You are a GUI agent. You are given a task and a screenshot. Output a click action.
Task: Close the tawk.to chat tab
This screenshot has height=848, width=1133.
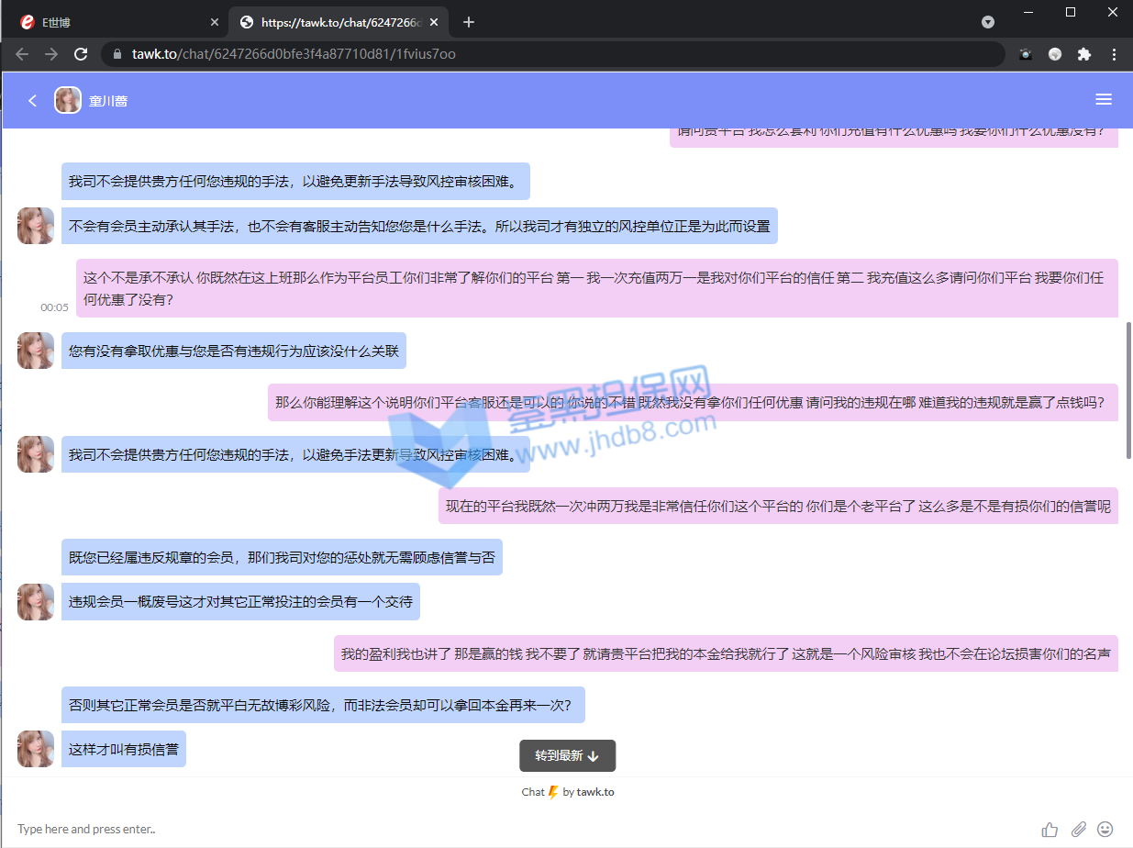434,22
